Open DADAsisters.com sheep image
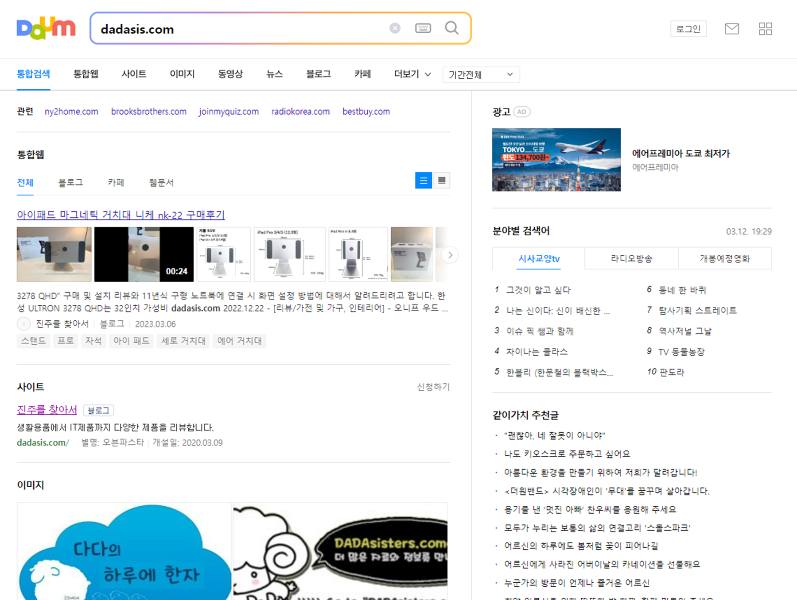 click(340, 551)
